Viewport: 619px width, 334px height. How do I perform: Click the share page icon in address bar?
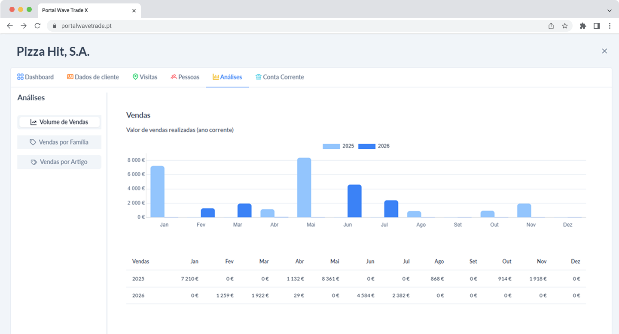(551, 26)
